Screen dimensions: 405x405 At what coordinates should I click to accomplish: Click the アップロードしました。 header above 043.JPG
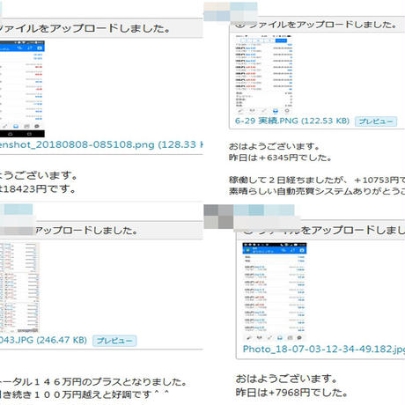click(101, 230)
